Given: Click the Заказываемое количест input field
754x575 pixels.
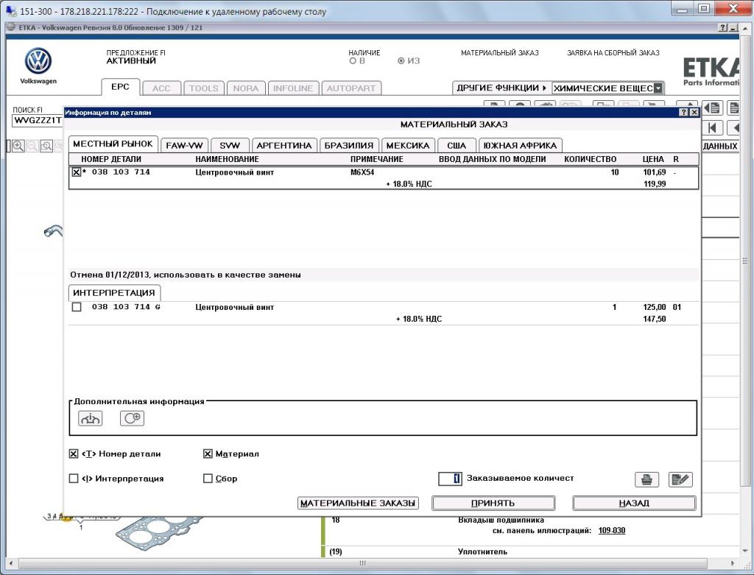Looking at the screenshot, I should click(x=450, y=479).
